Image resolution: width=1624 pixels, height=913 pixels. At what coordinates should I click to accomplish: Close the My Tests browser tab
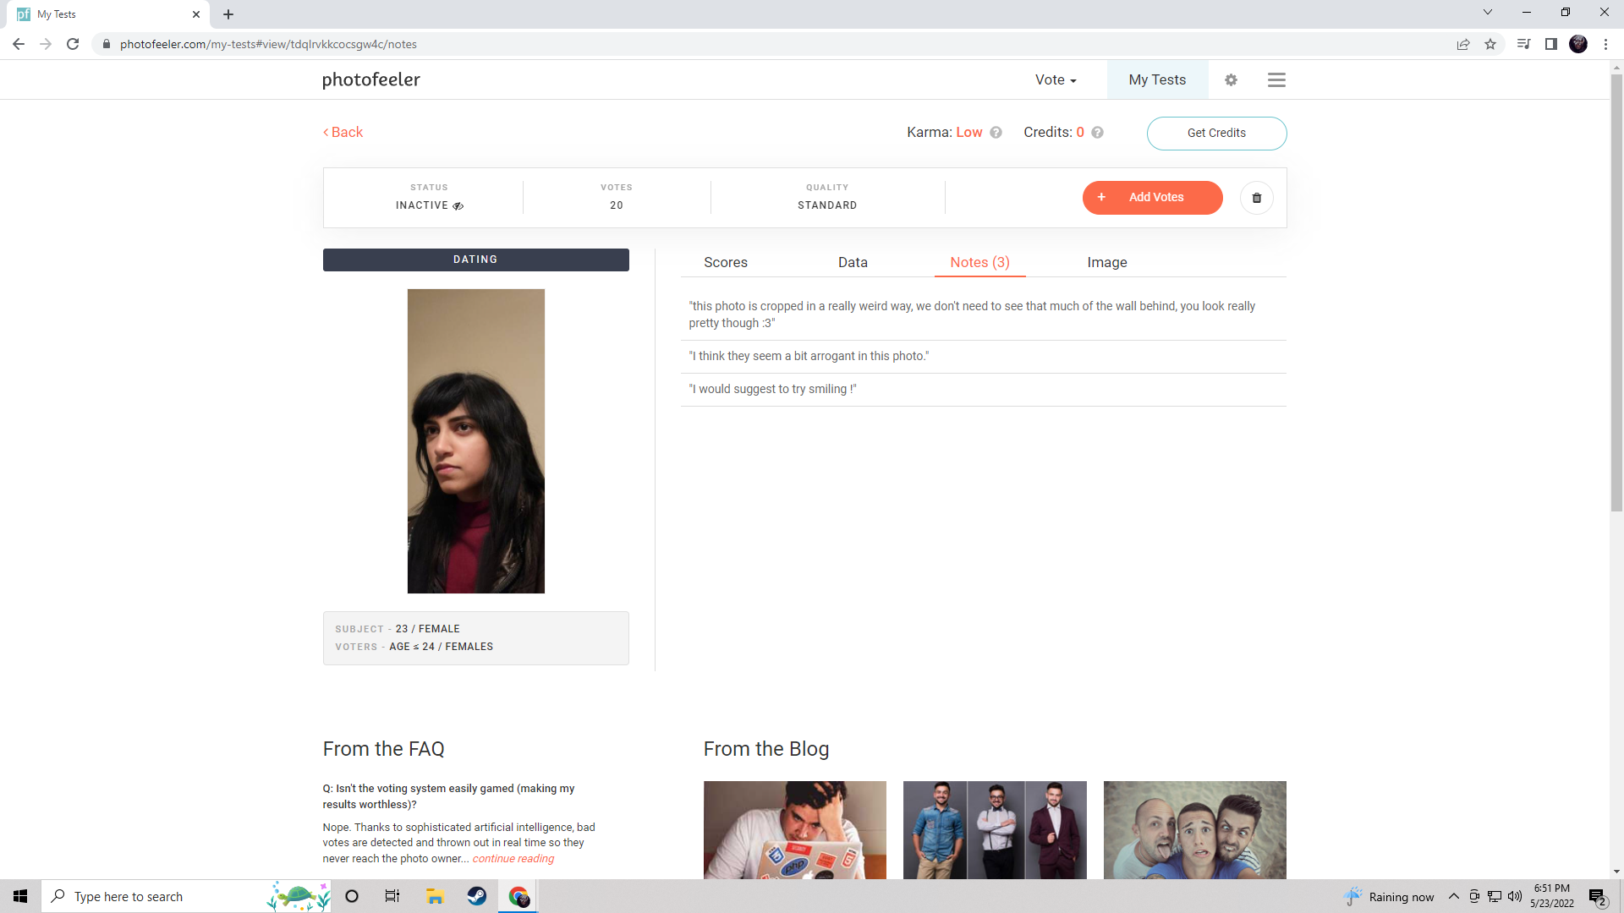coord(196,14)
